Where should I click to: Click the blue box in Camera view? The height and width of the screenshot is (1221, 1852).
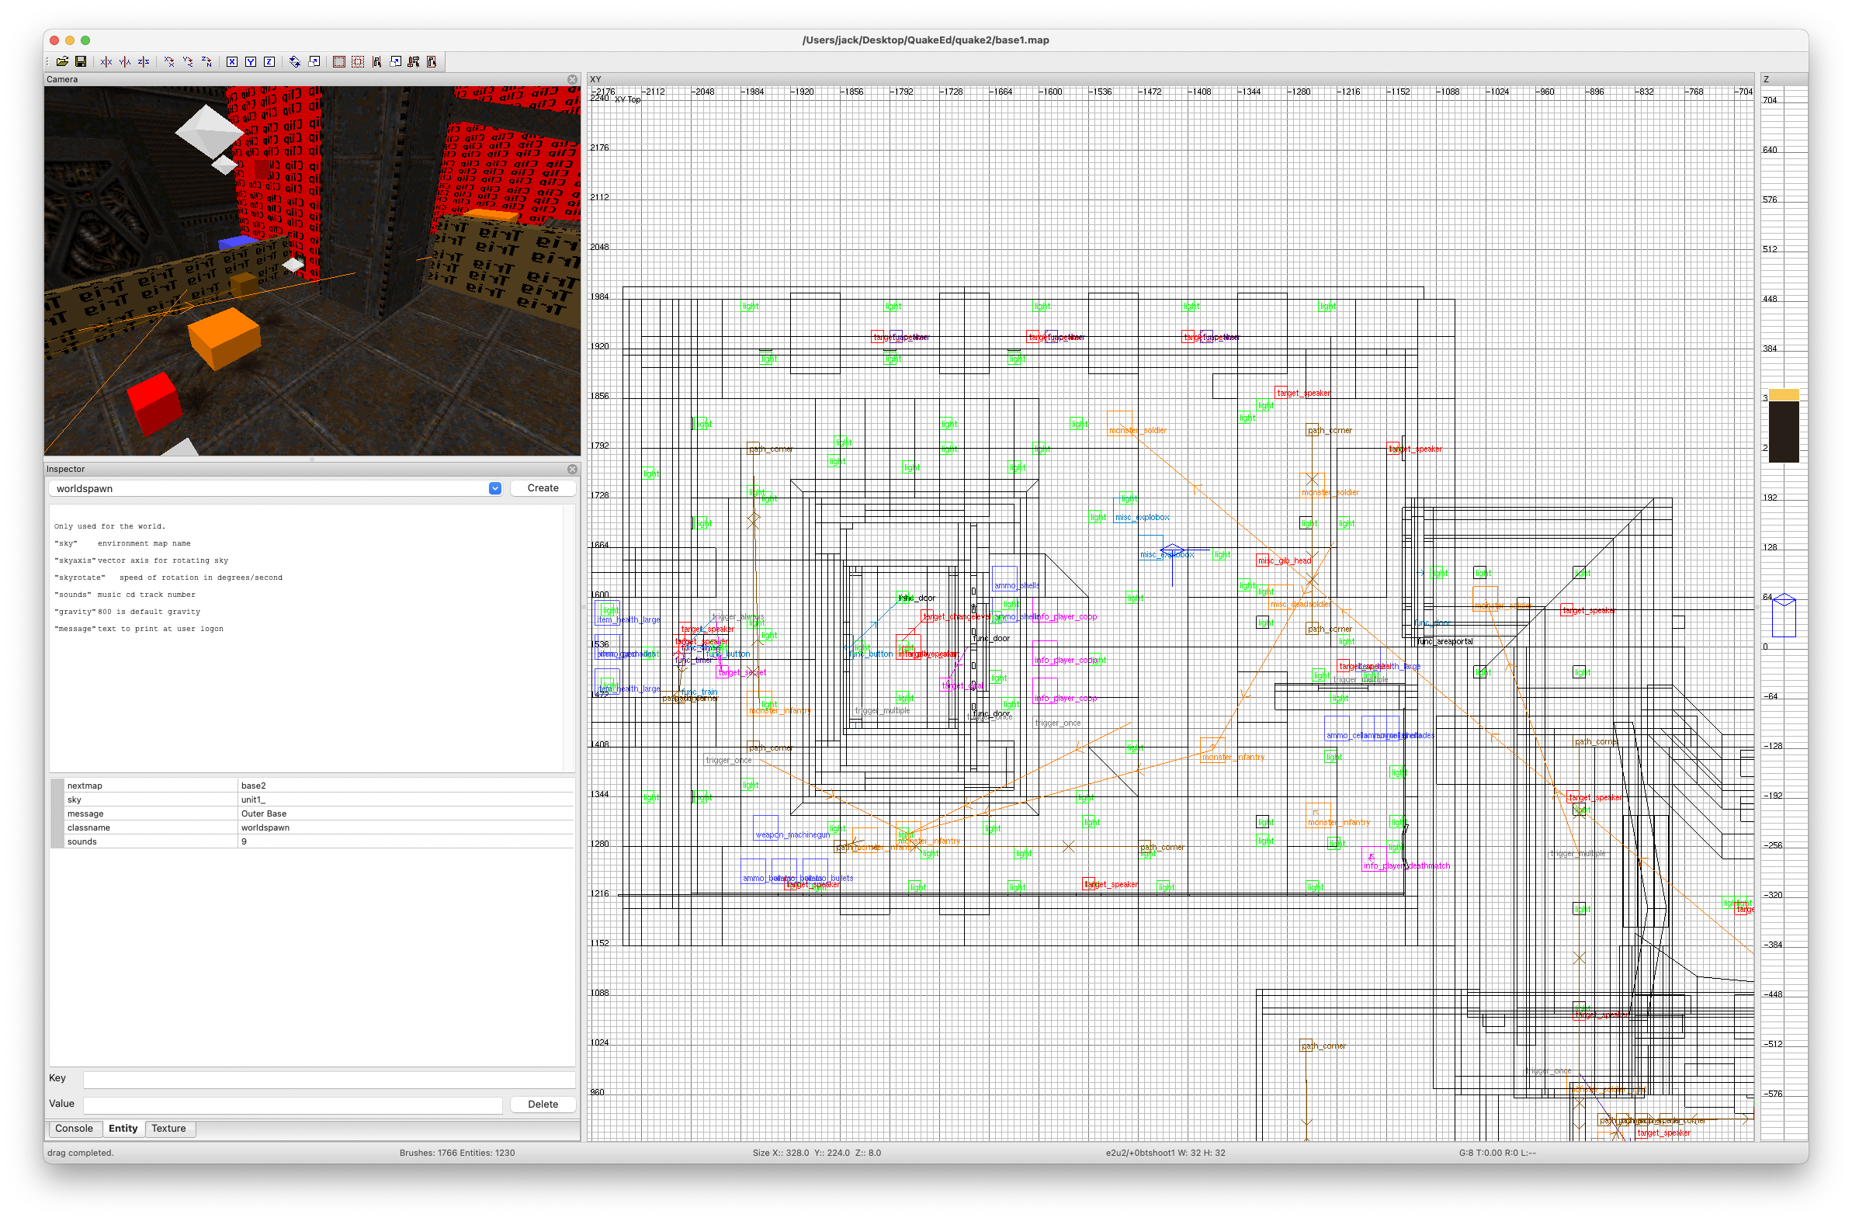(240, 242)
